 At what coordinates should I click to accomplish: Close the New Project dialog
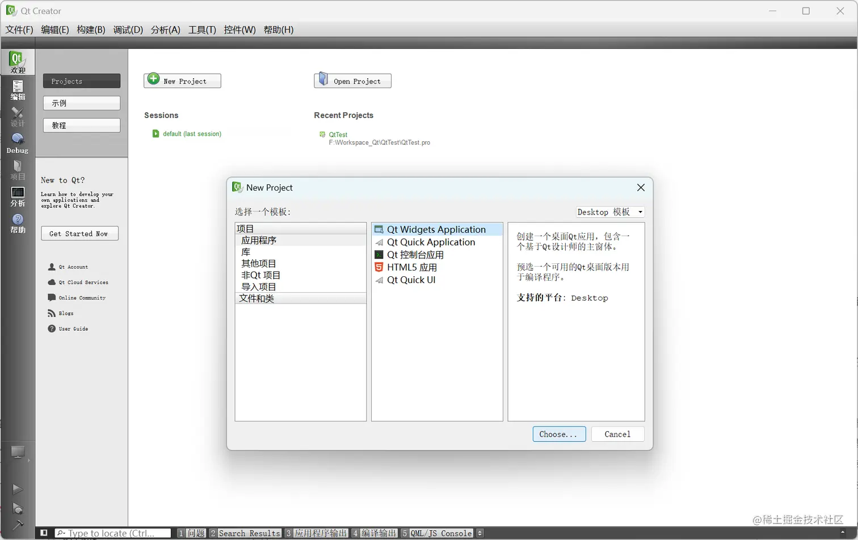click(x=641, y=188)
